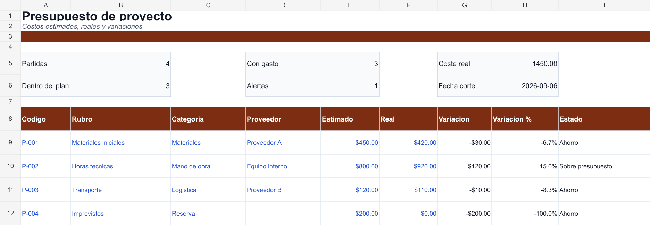The width and height of the screenshot is (650, 225).
Task: Select column H header
Action: click(525, 5)
